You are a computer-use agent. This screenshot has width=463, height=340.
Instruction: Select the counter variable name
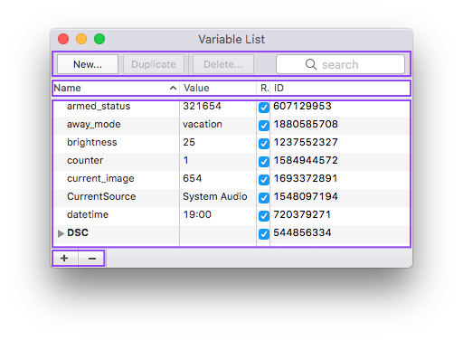coord(85,160)
